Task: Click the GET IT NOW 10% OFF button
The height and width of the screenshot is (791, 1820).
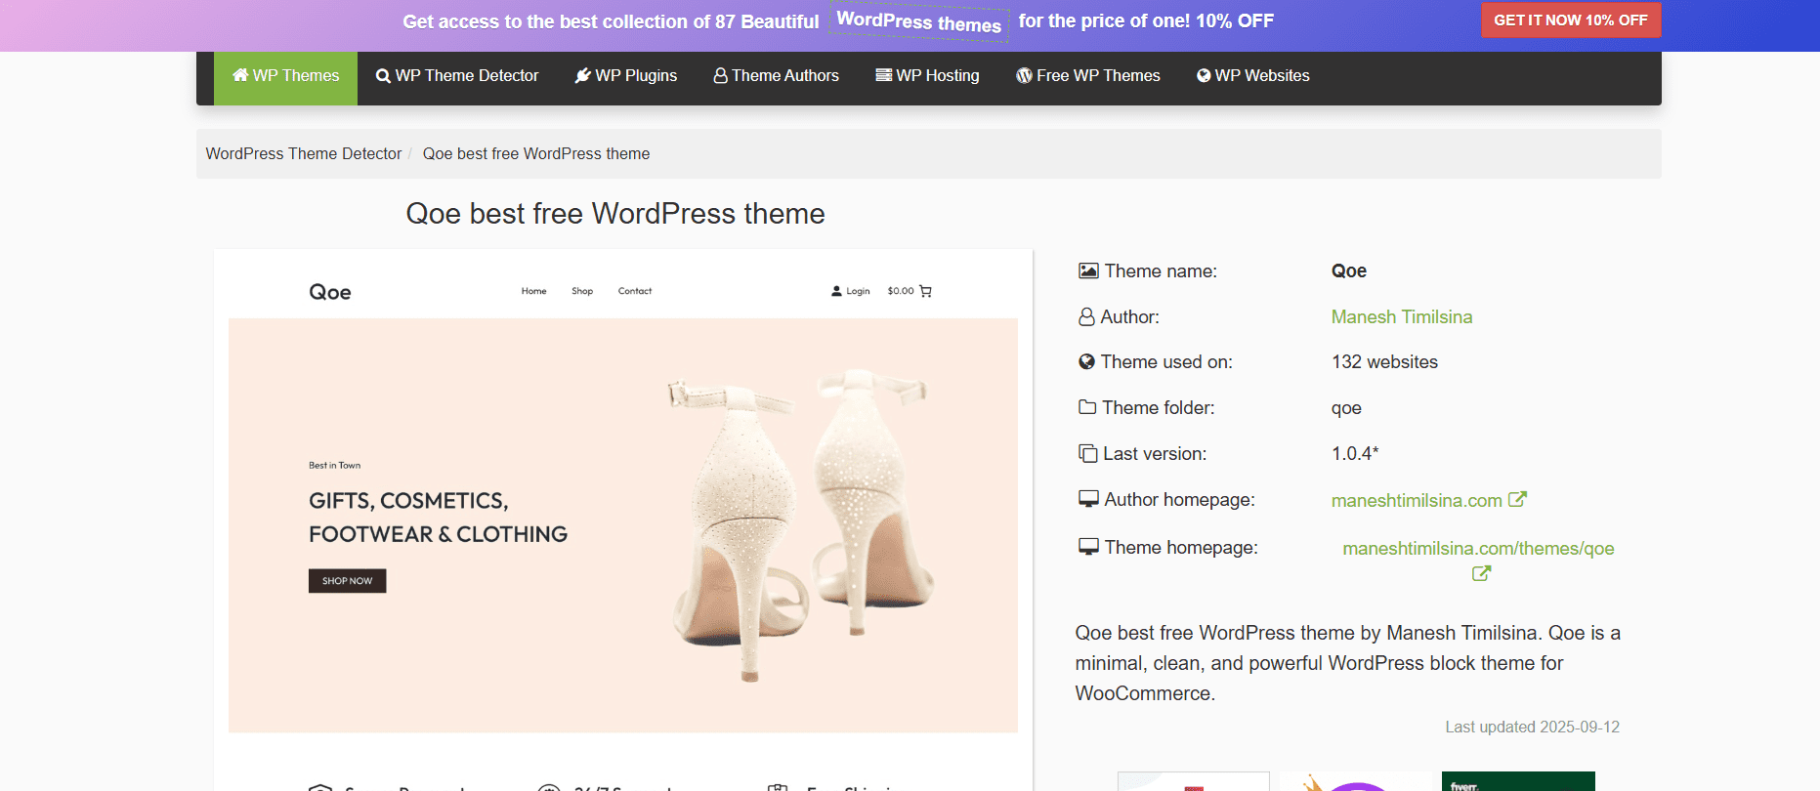Action: tap(1571, 21)
